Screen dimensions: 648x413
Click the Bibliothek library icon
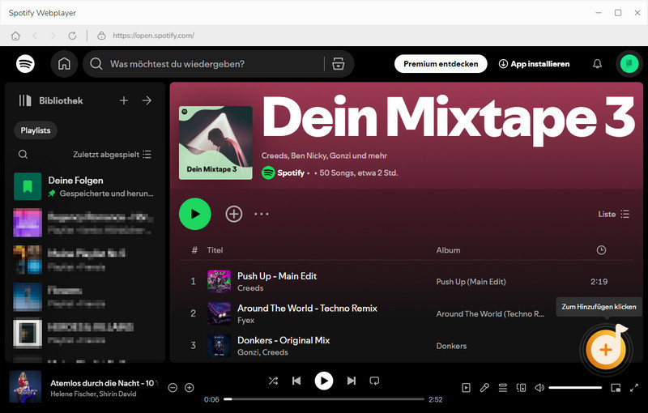pos(25,100)
